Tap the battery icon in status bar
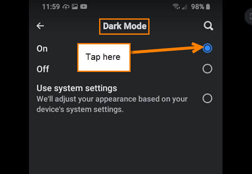The image size is (252, 174). click(208, 7)
